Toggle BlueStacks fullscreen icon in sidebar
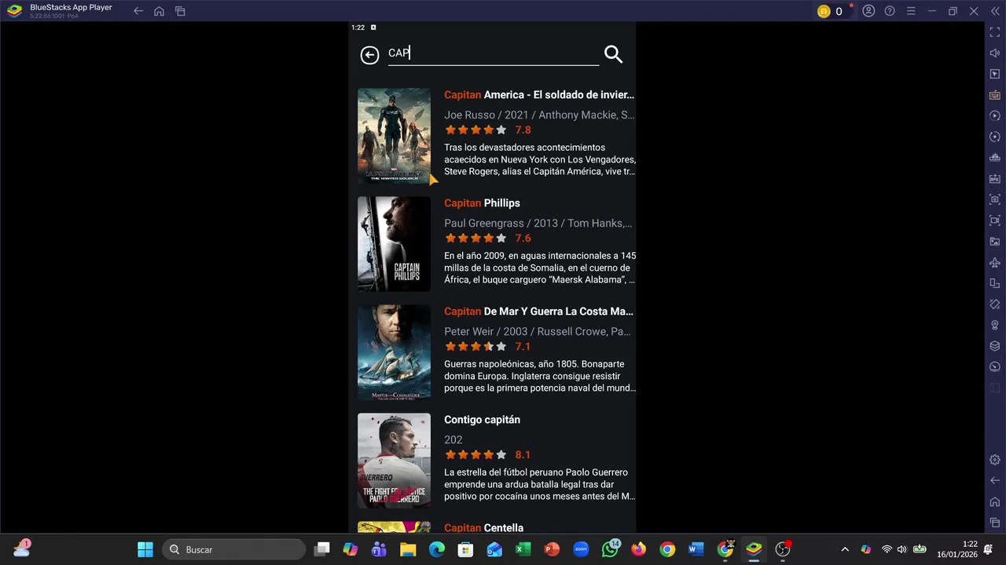The image size is (1006, 565). (x=995, y=32)
